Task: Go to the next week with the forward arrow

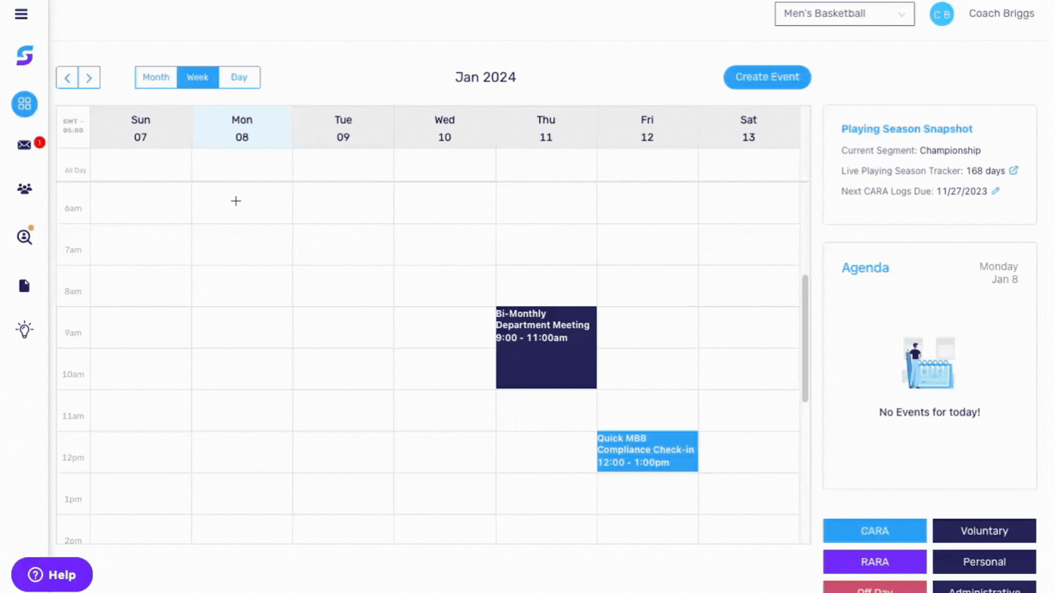Action: [x=89, y=77]
